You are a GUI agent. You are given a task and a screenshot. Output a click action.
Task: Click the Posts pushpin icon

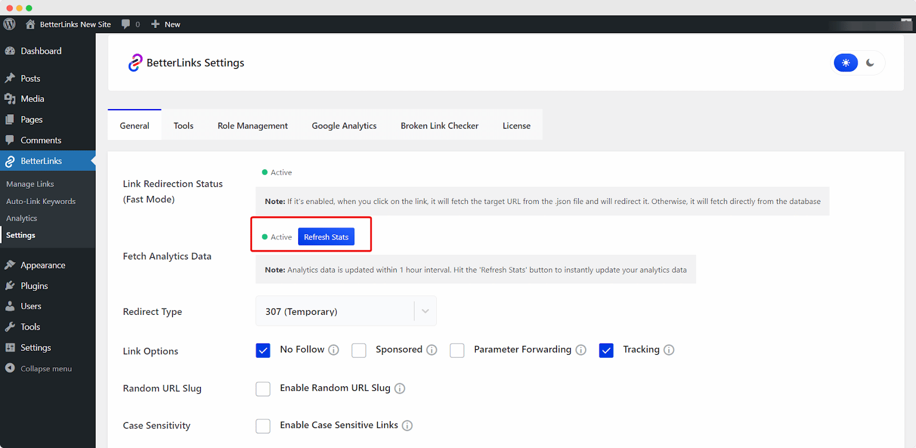(10, 78)
